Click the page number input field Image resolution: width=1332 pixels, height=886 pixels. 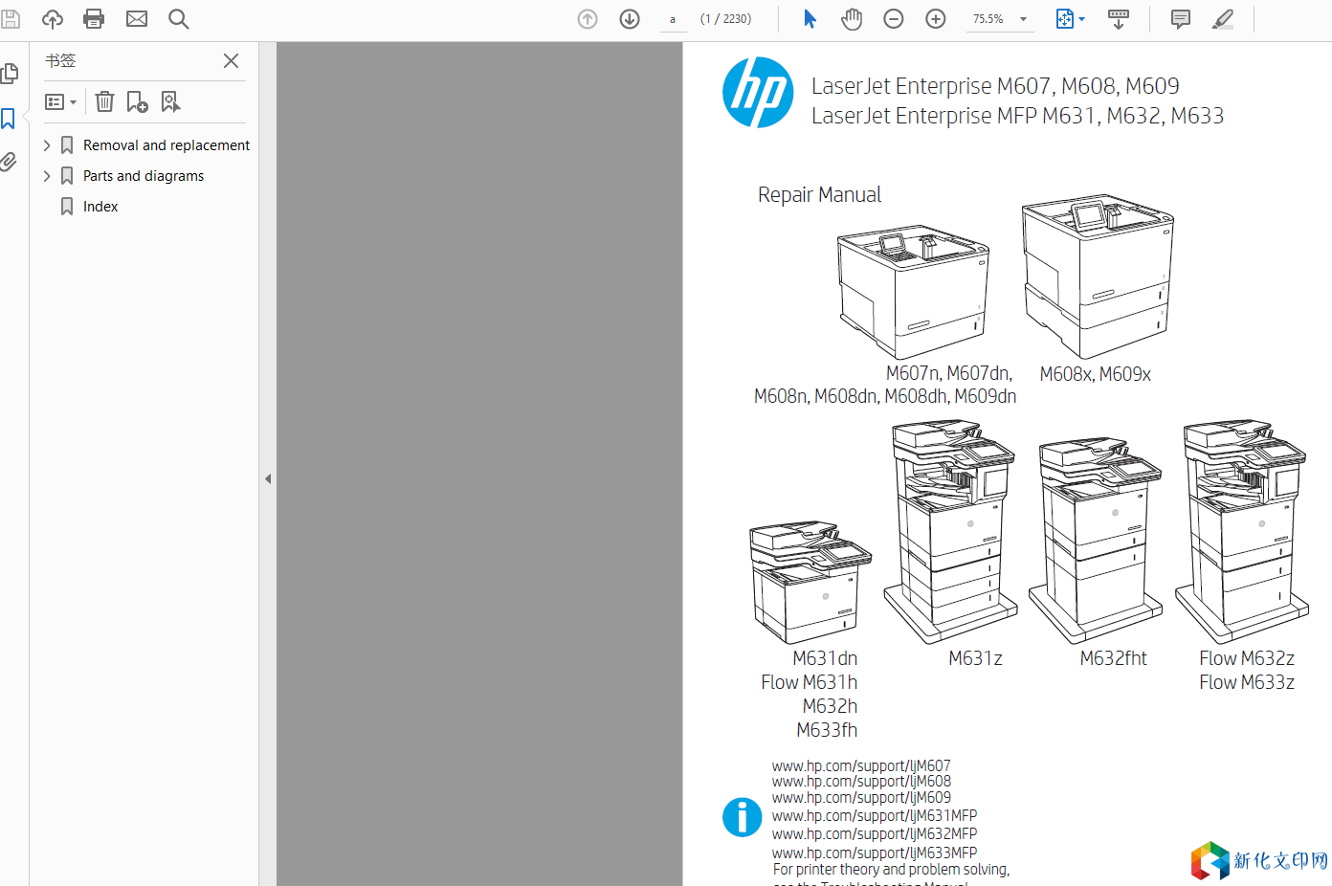coord(673,19)
